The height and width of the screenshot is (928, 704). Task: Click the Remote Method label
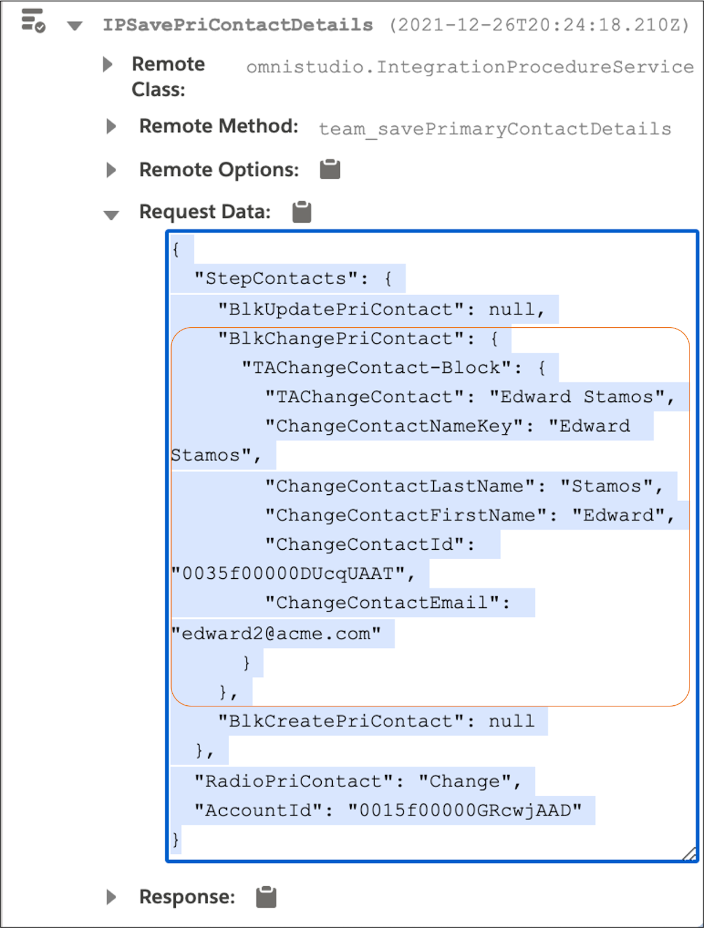point(219,126)
